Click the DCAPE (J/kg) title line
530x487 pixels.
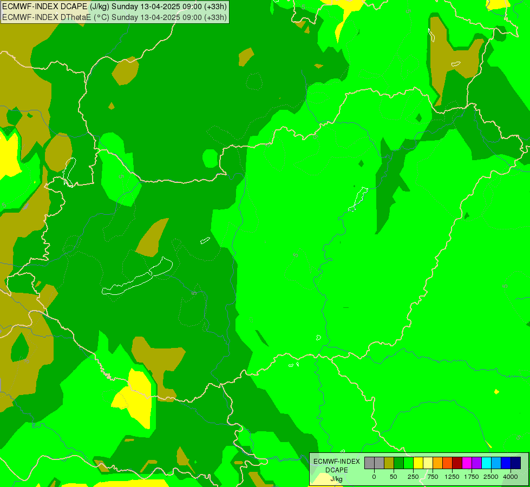tap(115, 6)
